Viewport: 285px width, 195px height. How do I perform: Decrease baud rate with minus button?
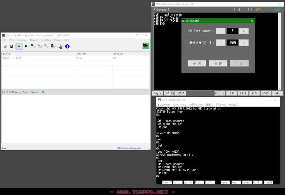(221, 43)
